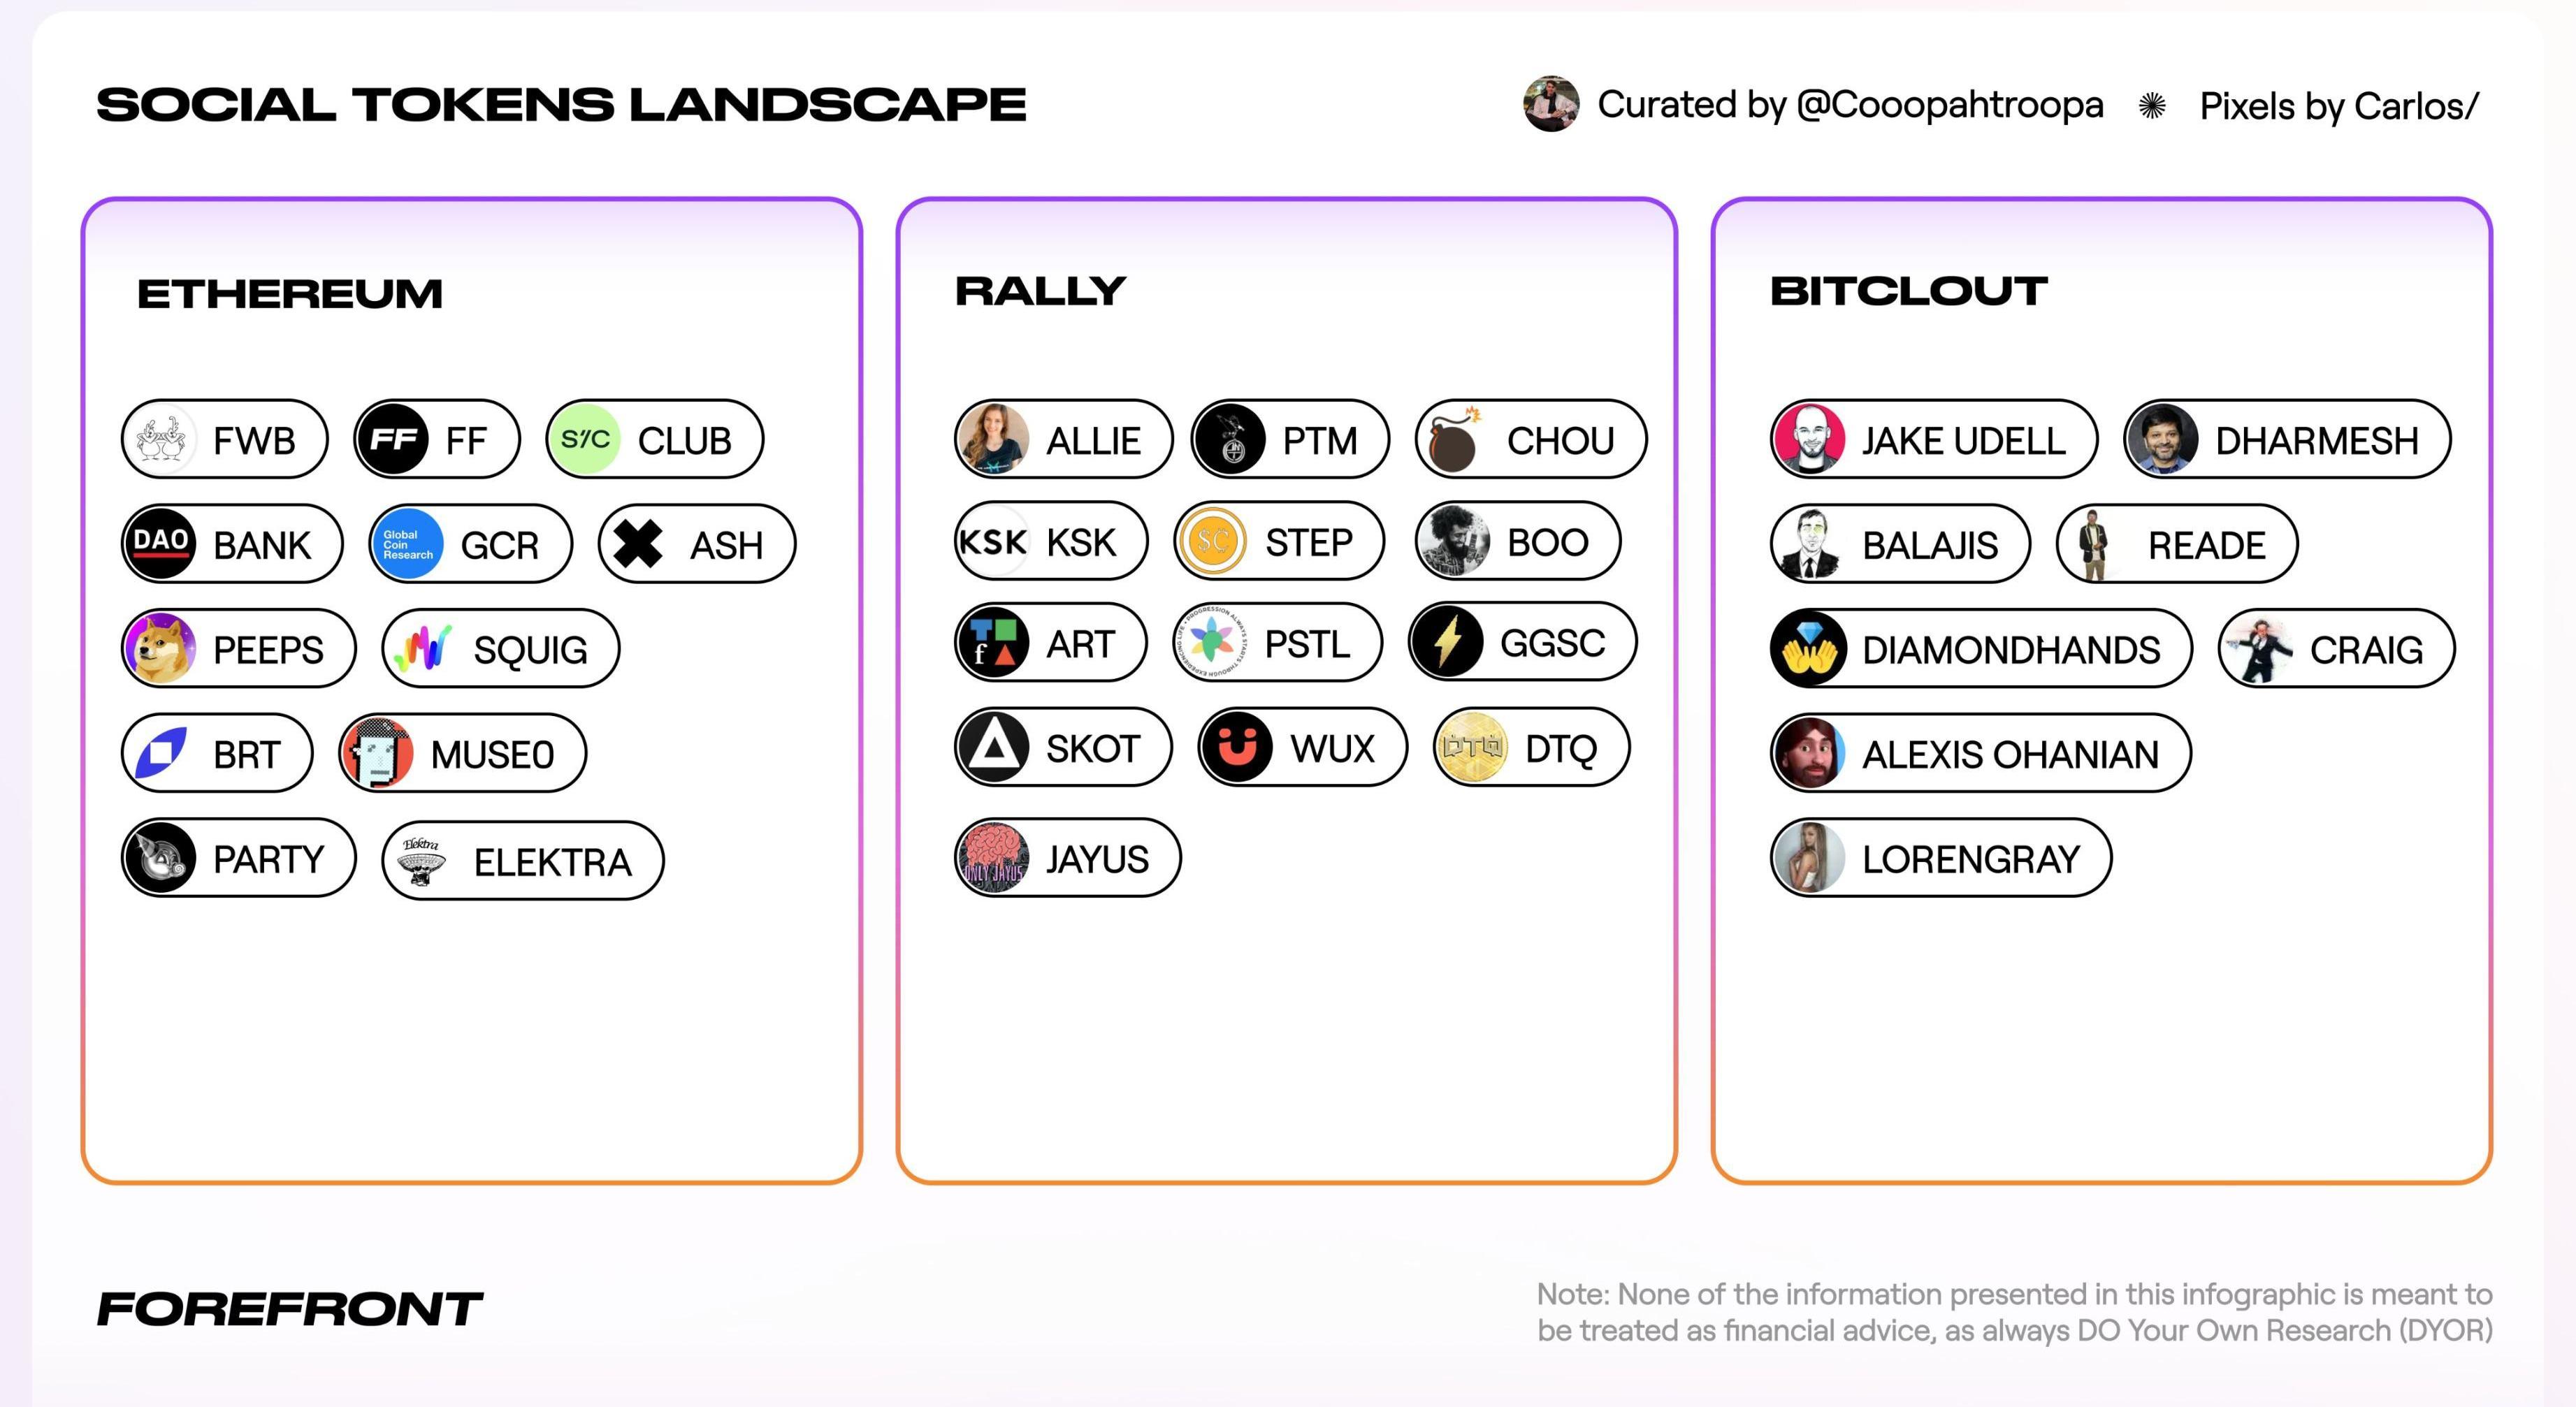Image resolution: width=2576 pixels, height=1407 pixels.
Task: Click the STEP token pill
Action: click(1279, 543)
